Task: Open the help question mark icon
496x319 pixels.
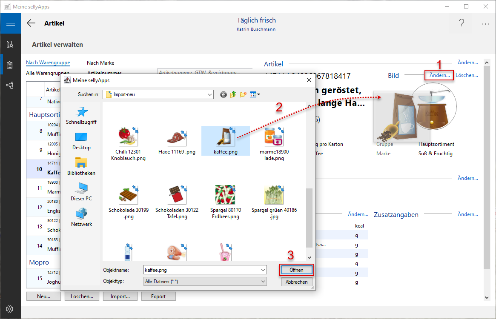Action: 462,23
